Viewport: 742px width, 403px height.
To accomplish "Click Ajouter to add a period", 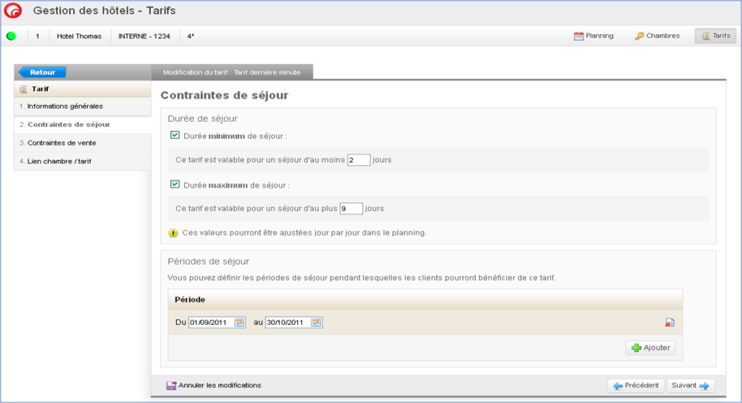I will click(x=650, y=348).
